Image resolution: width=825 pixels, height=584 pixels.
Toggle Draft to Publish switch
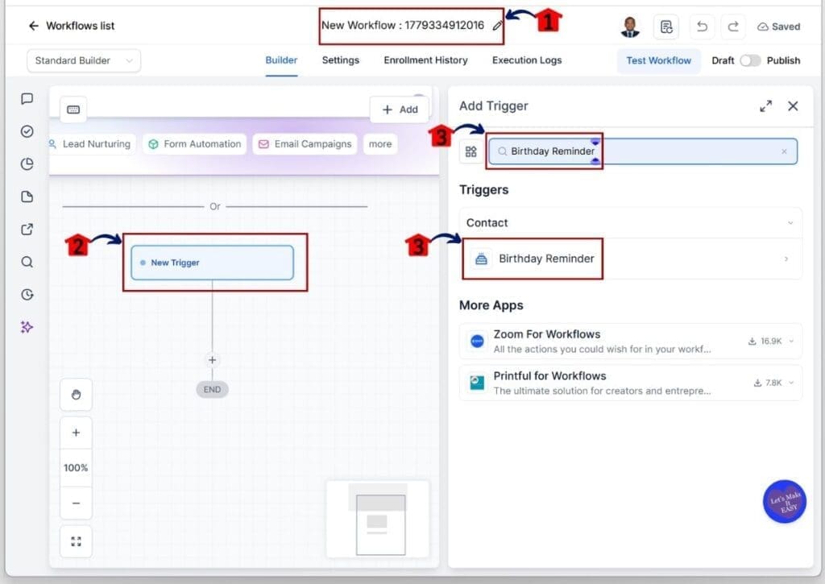(750, 60)
